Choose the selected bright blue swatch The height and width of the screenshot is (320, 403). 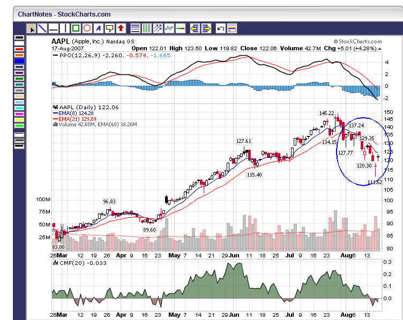point(19,61)
